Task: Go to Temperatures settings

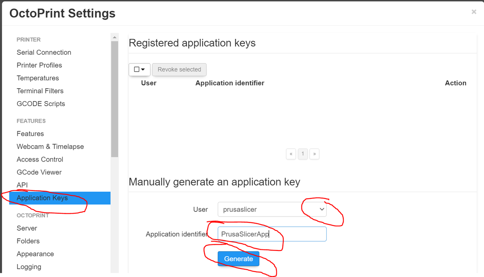Action: [x=38, y=78]
